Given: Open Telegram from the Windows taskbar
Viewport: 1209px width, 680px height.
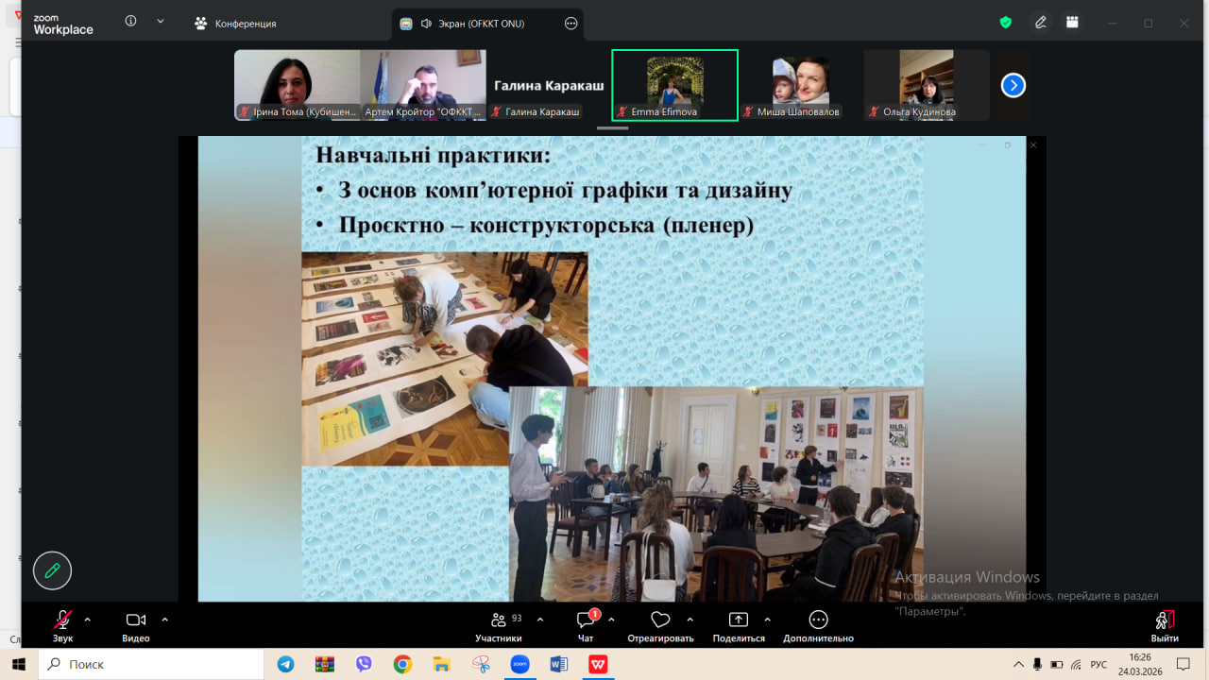Looking at the screenshot, I should [285, 664].
